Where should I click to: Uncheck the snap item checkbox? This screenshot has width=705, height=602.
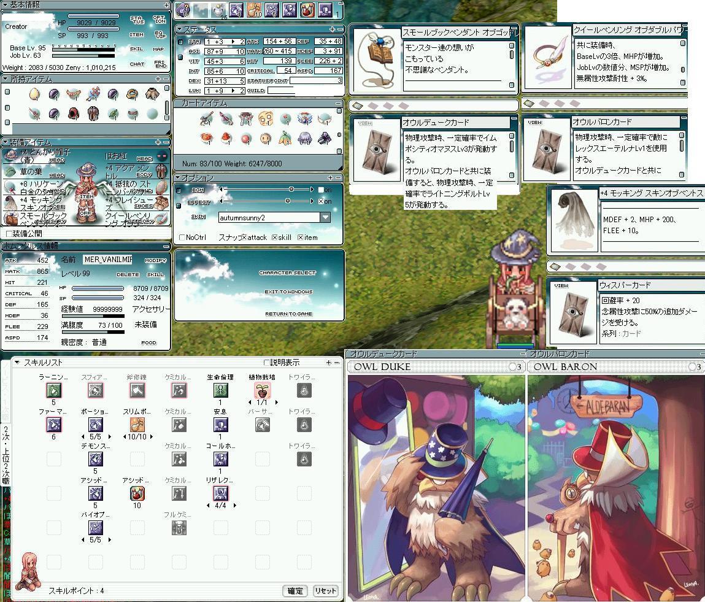point(300,237)
